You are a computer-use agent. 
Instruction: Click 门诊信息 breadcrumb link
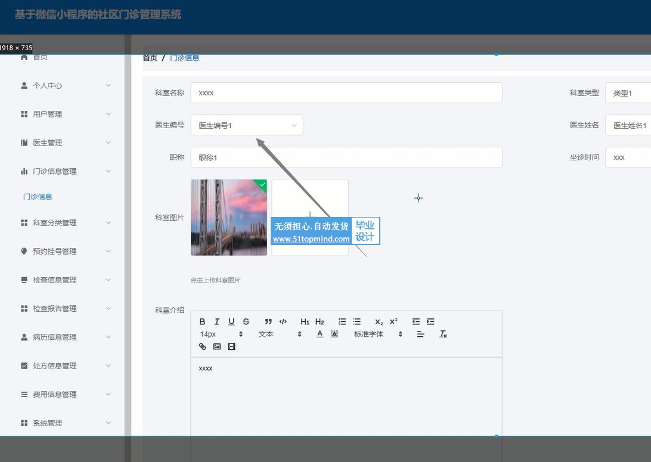pyautogui.click(x=184, y=58)
